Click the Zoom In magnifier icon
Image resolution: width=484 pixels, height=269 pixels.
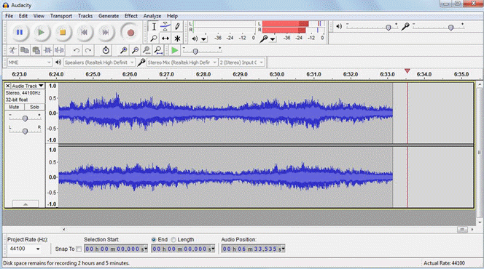[123, 50]
